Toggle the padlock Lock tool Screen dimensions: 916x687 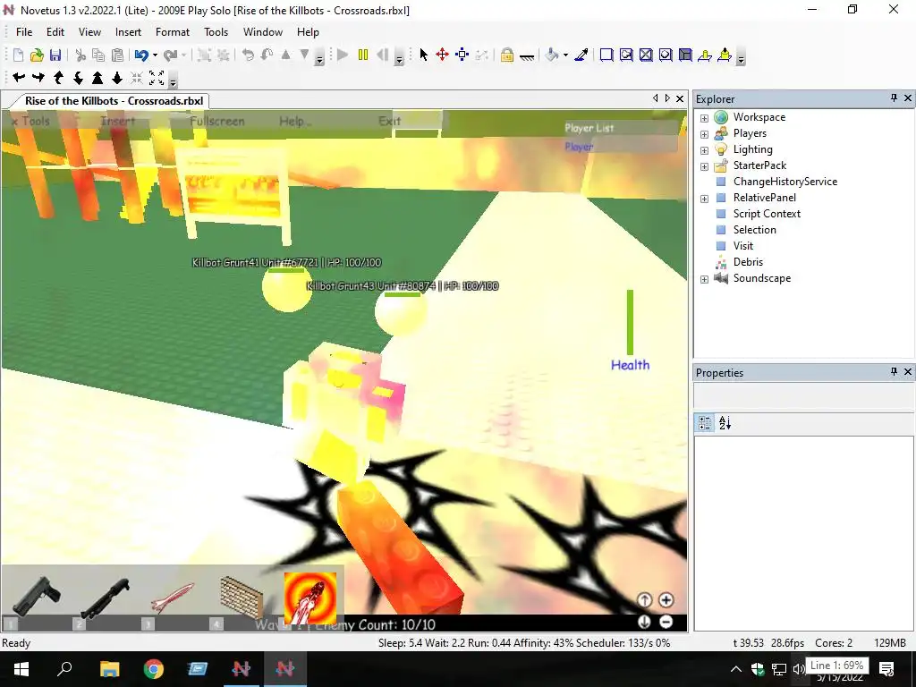pyautogui.click(x=506, y=55)
